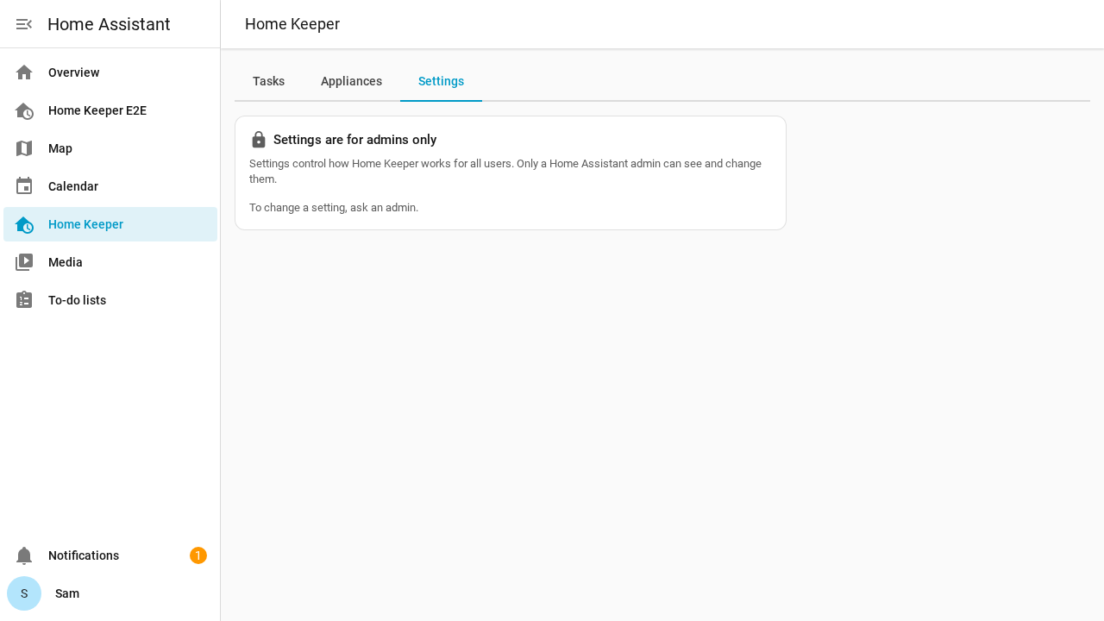Switch to the Tasks tab
Screen dimensions: 1104x621
[268, 81]
